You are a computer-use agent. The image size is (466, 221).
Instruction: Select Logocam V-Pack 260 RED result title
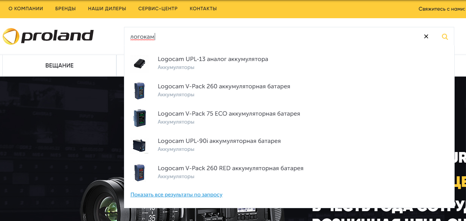(231, 168)
